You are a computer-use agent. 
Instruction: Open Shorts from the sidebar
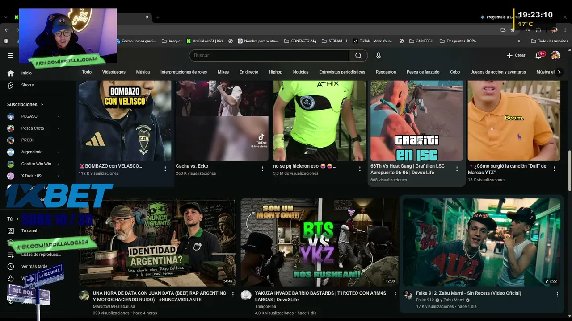point(27,85)
